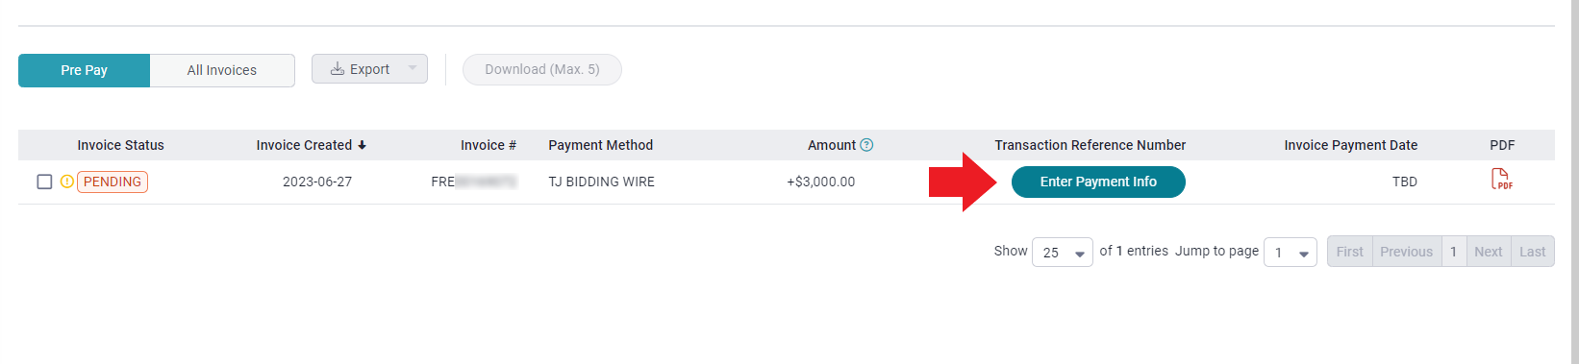Click the Amount help question icon
Viewport: 1579px width, 364px height.
tap(866, 145)
